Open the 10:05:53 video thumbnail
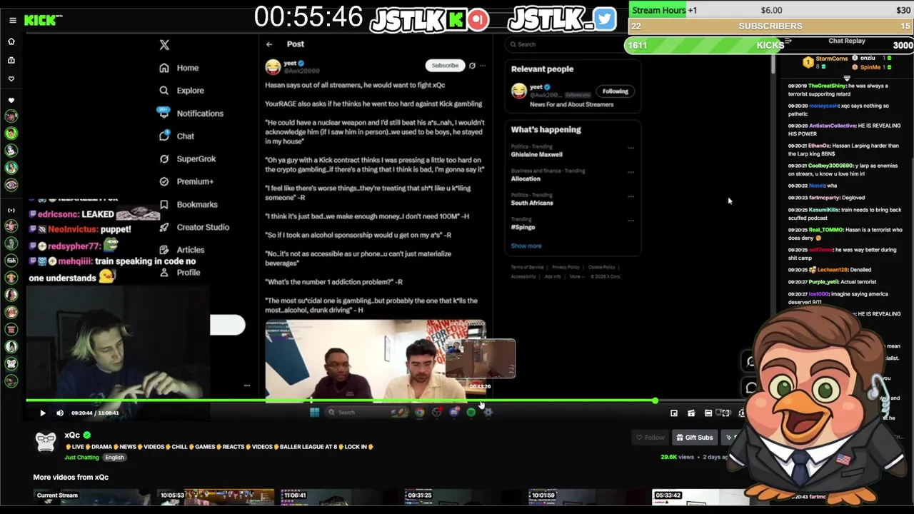This screenshot has height=514, width=914. 216,498
